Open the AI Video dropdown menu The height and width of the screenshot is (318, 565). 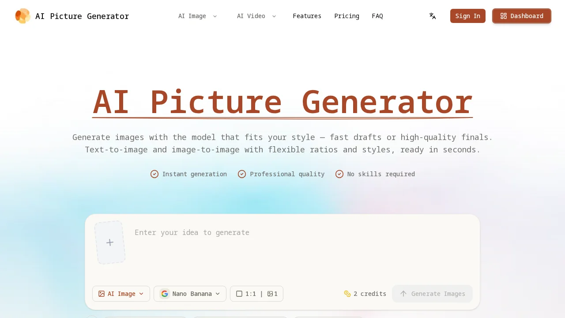pos(256,16)
